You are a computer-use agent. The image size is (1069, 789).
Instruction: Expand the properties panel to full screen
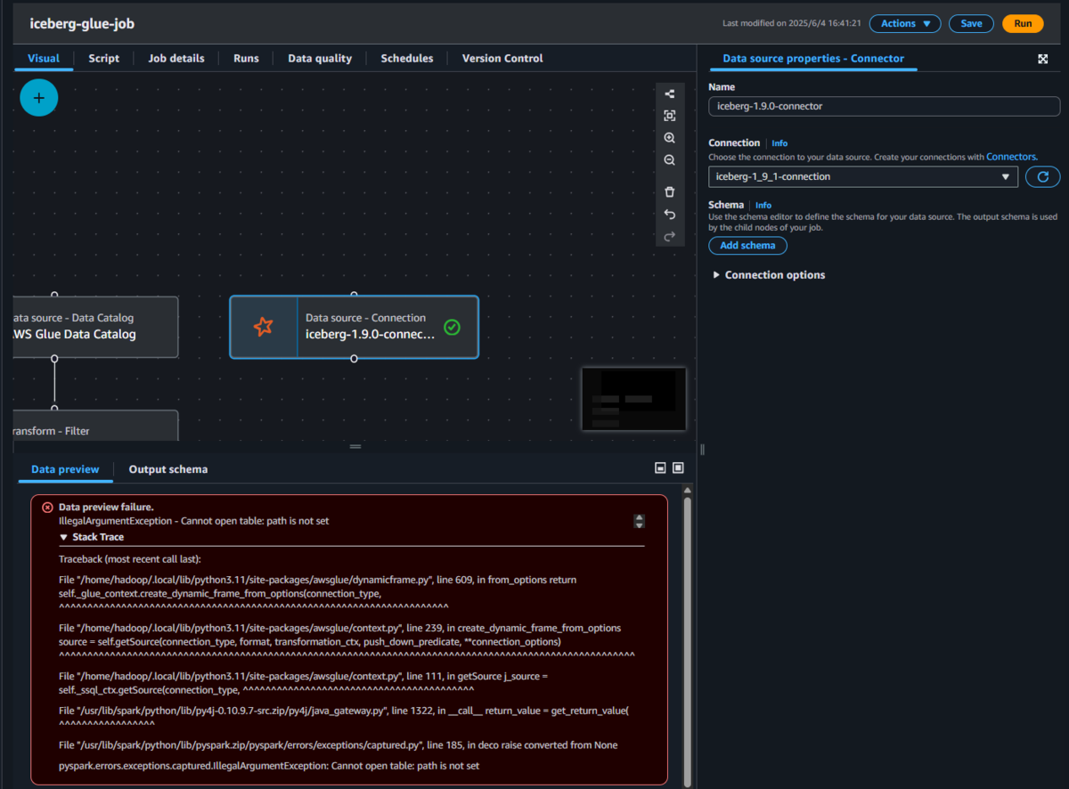click(x=1043, y=59)
